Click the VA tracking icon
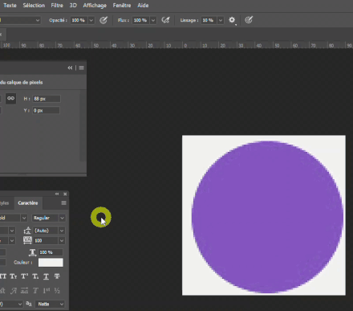Viewport: 353px width, 311px height. click(x=27, y=240)
